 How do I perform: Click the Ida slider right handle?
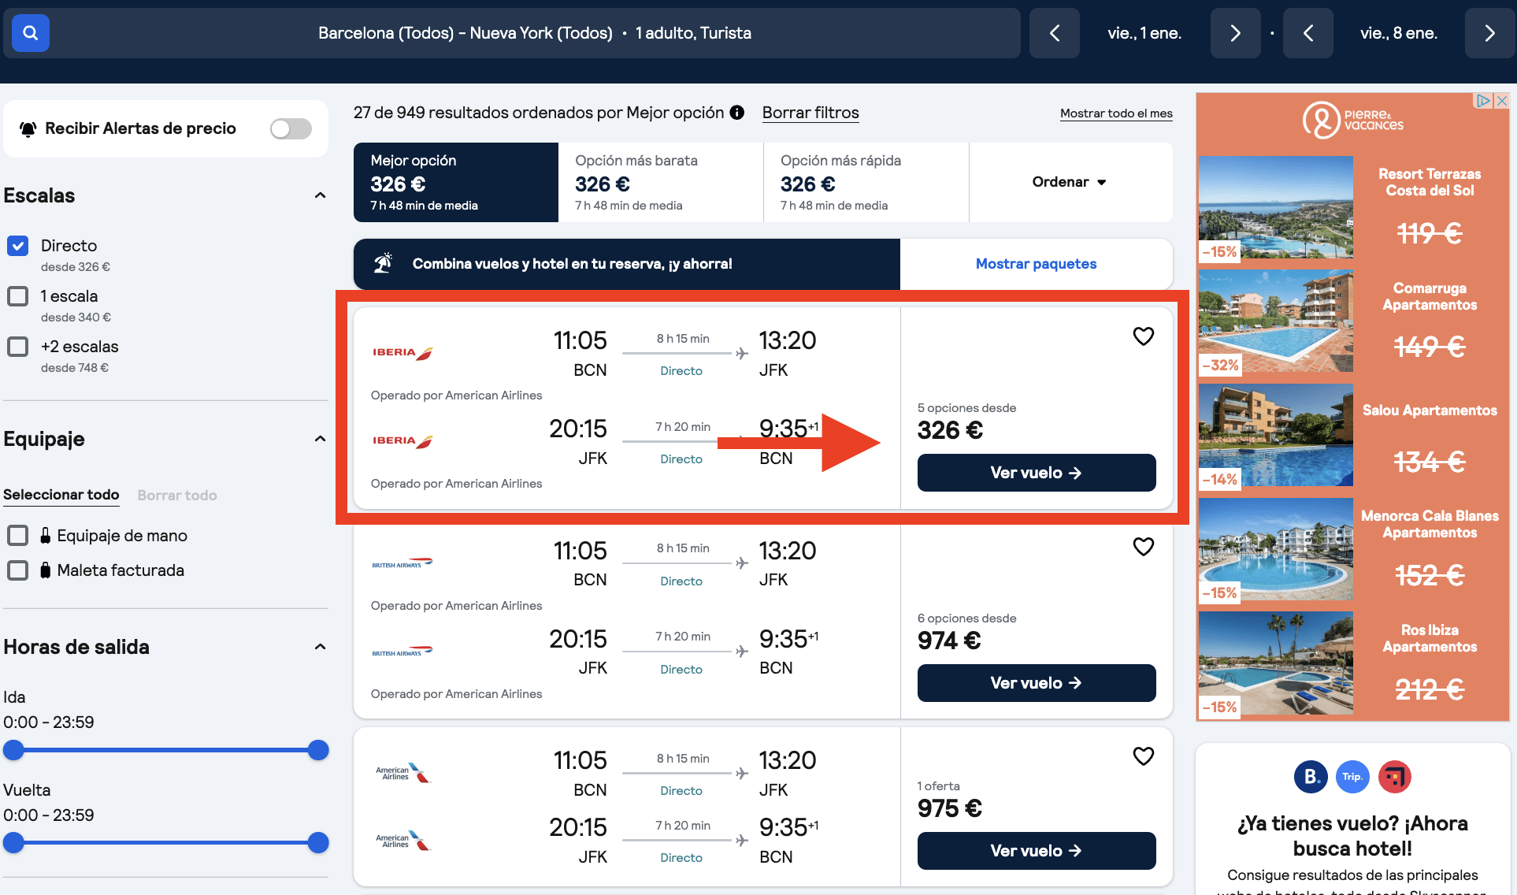(x=318, y=750)
